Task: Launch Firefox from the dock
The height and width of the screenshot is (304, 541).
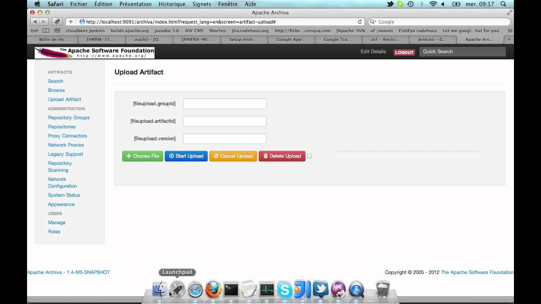Action: 213,290
